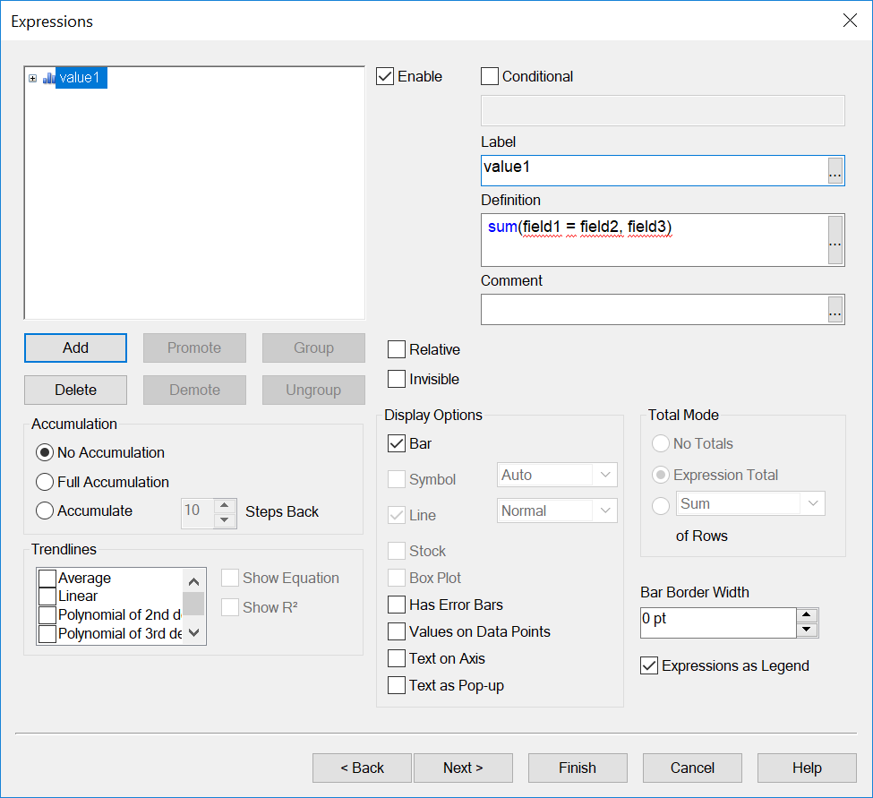Click in the Definition expression field
This screenshot has height=798, width=873.
(655, 239)
